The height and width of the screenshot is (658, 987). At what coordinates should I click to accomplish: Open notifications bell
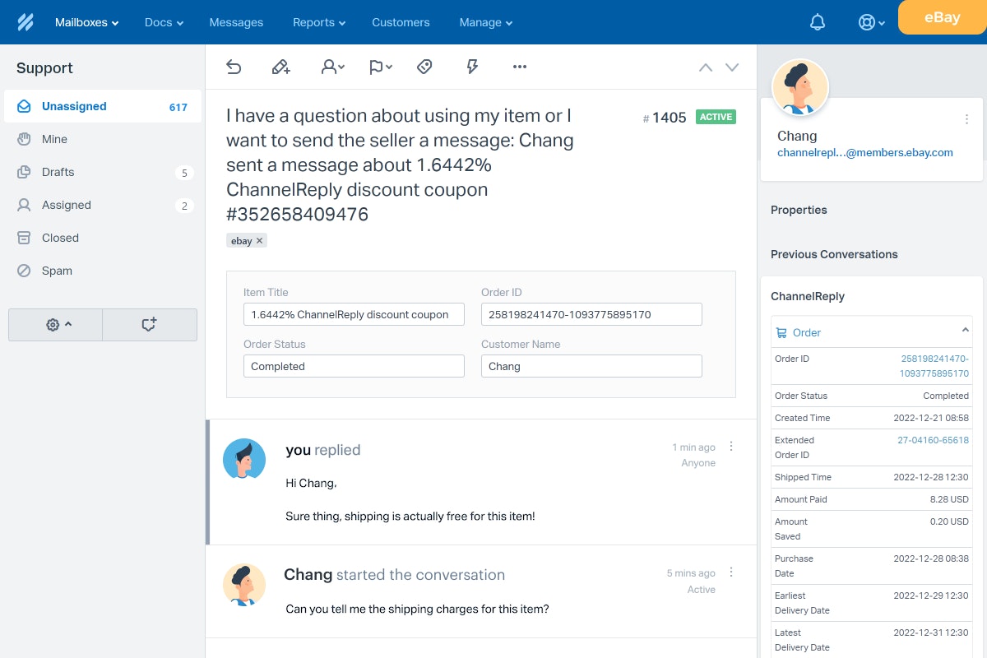click(818, 22)
